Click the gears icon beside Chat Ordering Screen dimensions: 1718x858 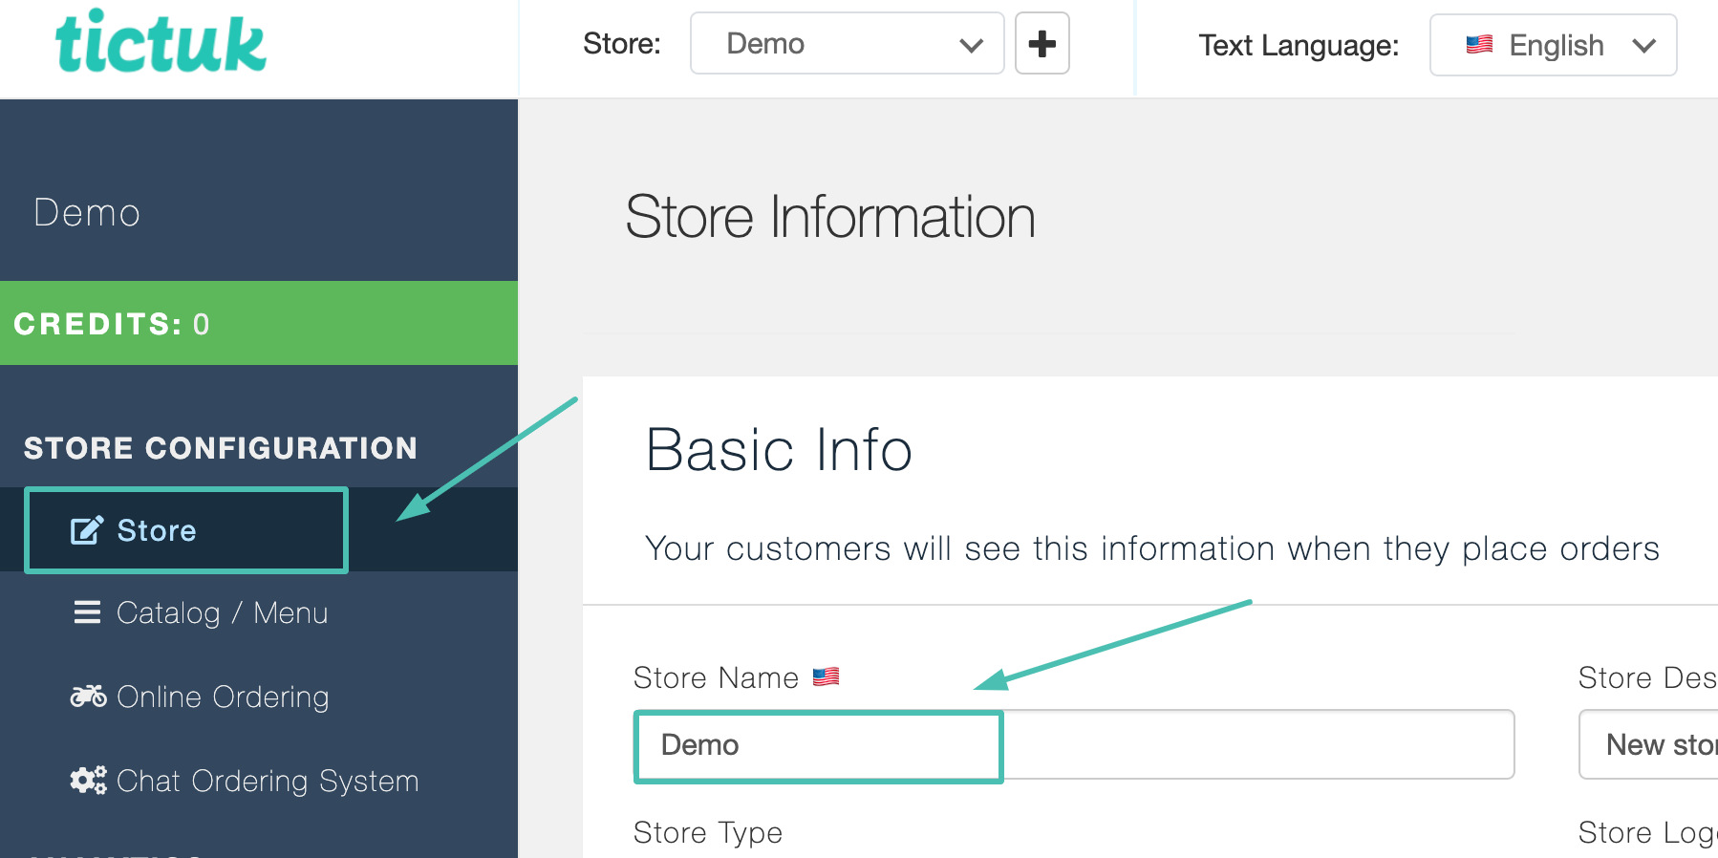88,780
